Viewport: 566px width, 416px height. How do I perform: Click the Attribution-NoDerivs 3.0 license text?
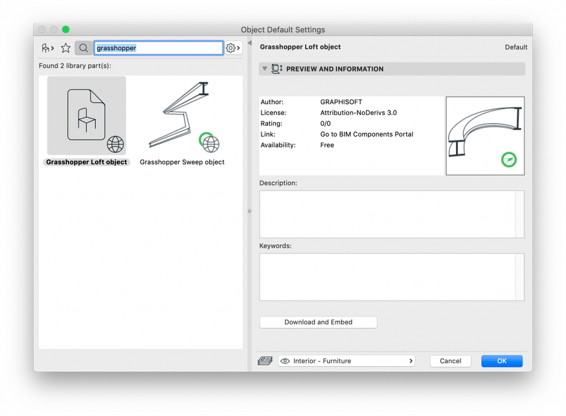click(359, 113)
